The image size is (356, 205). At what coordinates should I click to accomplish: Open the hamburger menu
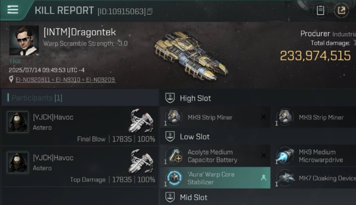pyautogui.click(x=13, y=10)
